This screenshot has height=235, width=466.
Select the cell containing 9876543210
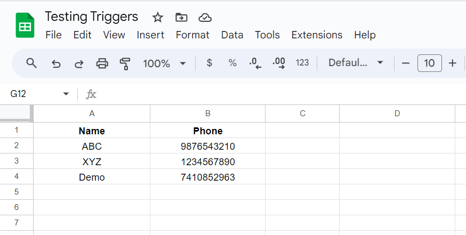pos(207,147)
